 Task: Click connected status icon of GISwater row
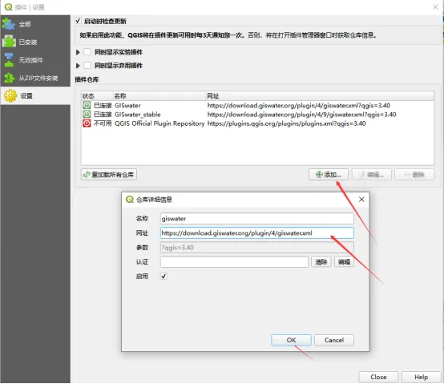pos(87,105)
